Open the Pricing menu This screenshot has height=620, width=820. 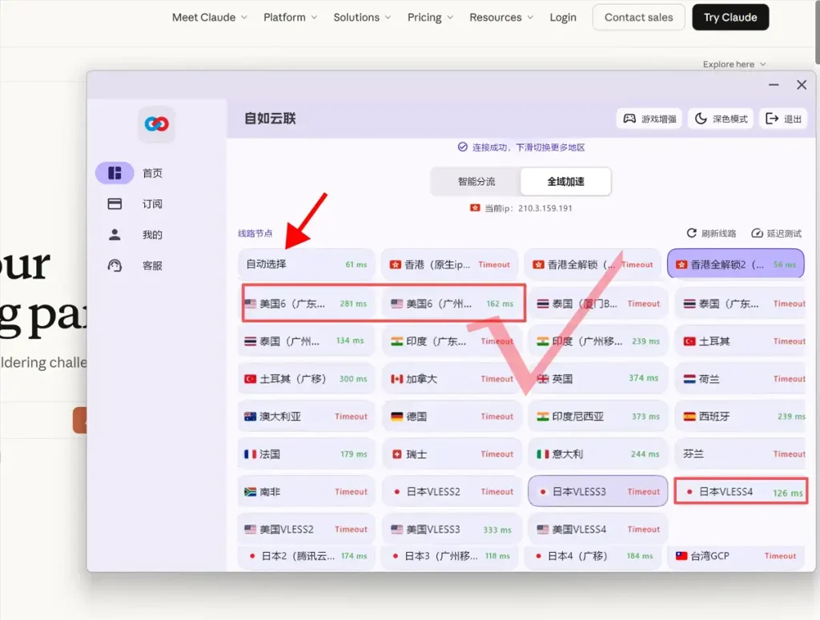click(424, 17)
